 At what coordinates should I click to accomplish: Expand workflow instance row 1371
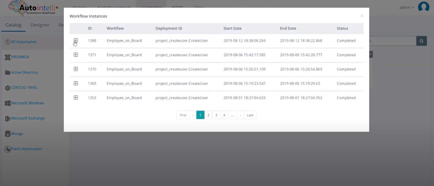[76, 55]
